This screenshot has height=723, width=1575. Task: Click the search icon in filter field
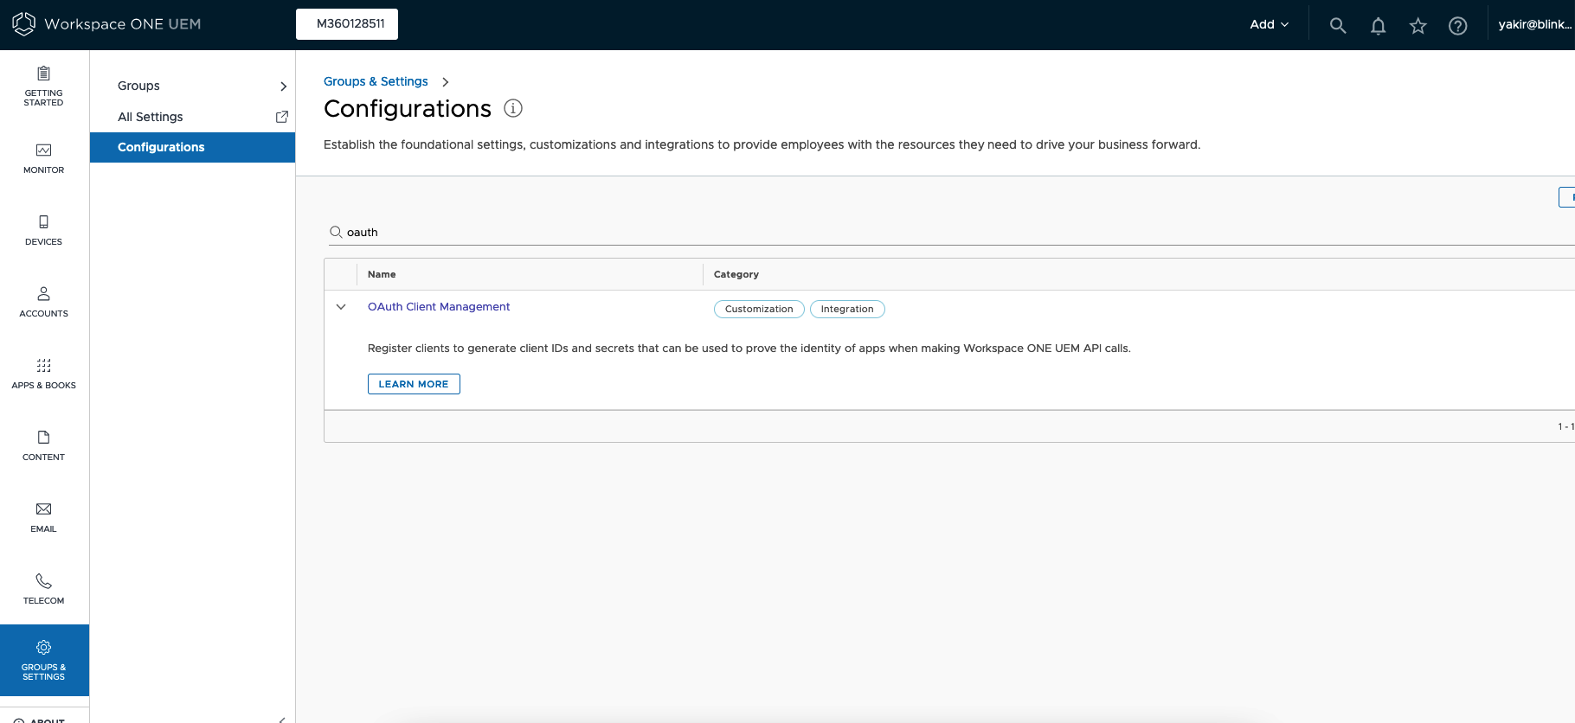pyautogui.click(x=336, y=232)
